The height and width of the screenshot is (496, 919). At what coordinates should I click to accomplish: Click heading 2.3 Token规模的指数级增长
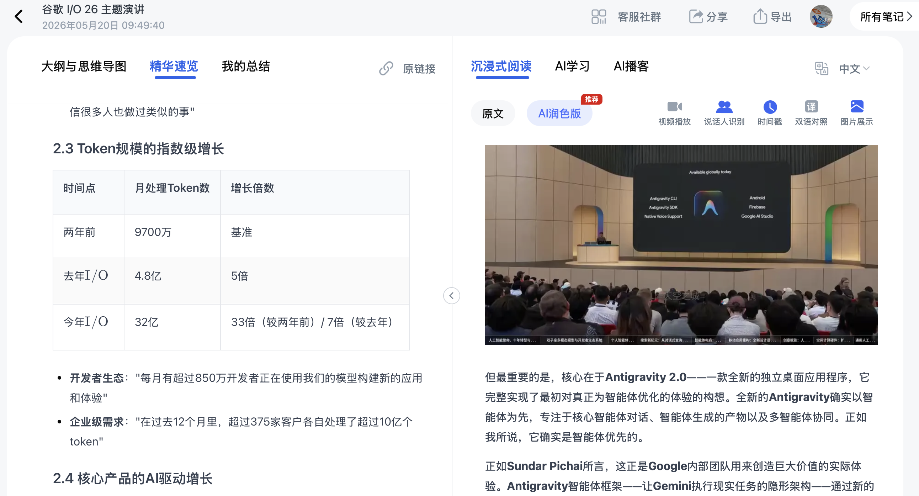[138, 148]
